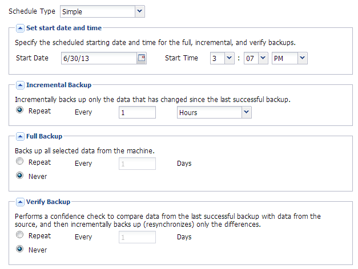This screenshot has width=358, height=269.
Task: Click the Incremental Backup Every value field
Action: [x=137, y=112]
